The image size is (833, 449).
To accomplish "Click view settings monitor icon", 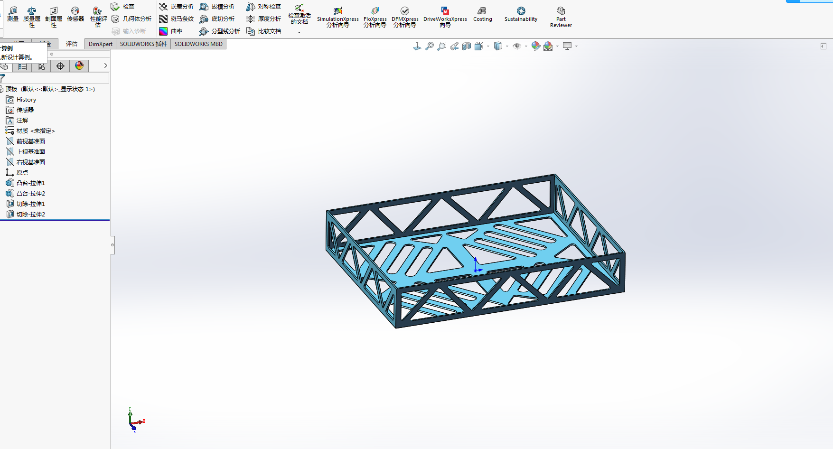I will pos(567,46).
